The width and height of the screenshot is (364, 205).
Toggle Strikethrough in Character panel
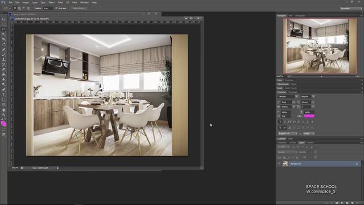coord(312,121)
